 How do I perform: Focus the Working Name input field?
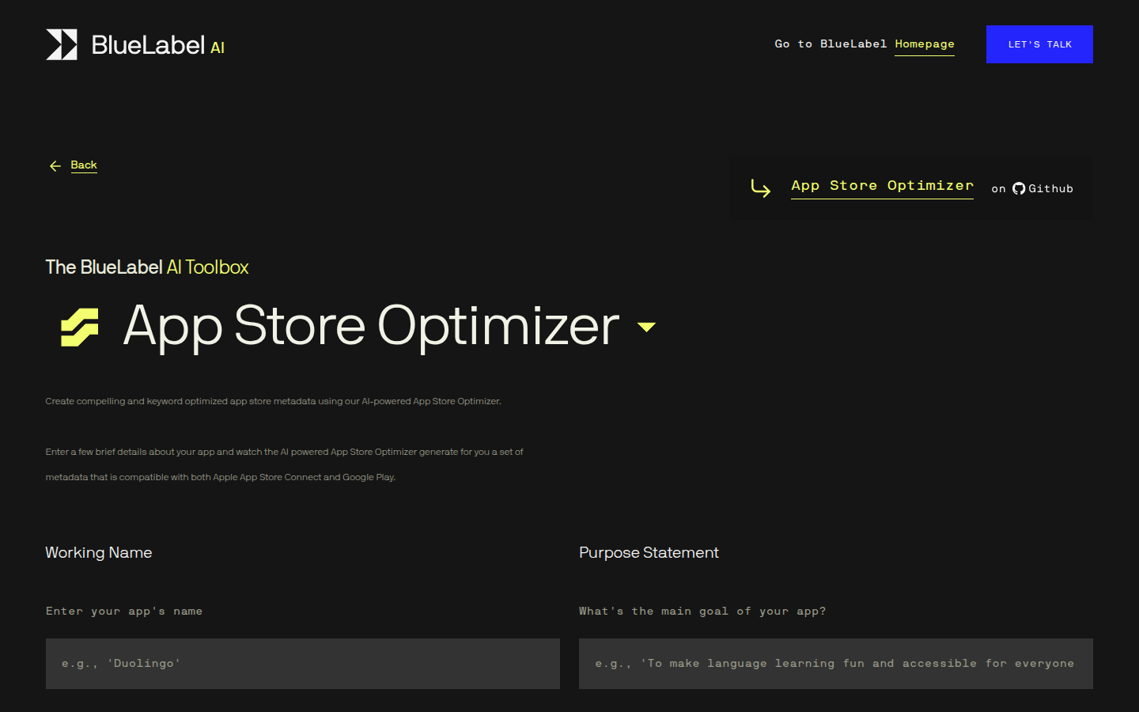(x=302, y=663)
